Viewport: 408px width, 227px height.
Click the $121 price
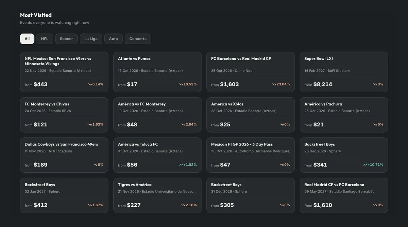click(x=40, y=124)
